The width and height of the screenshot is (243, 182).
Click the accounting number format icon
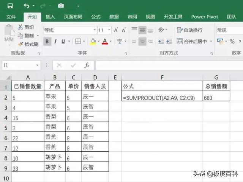click(220, 41)
